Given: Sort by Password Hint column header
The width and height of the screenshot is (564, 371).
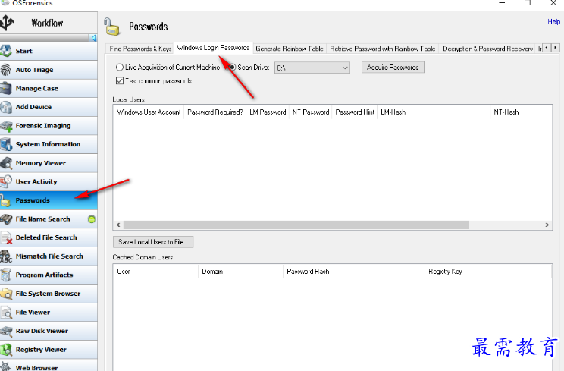Looking at the screenshot, I should (355, 112).
